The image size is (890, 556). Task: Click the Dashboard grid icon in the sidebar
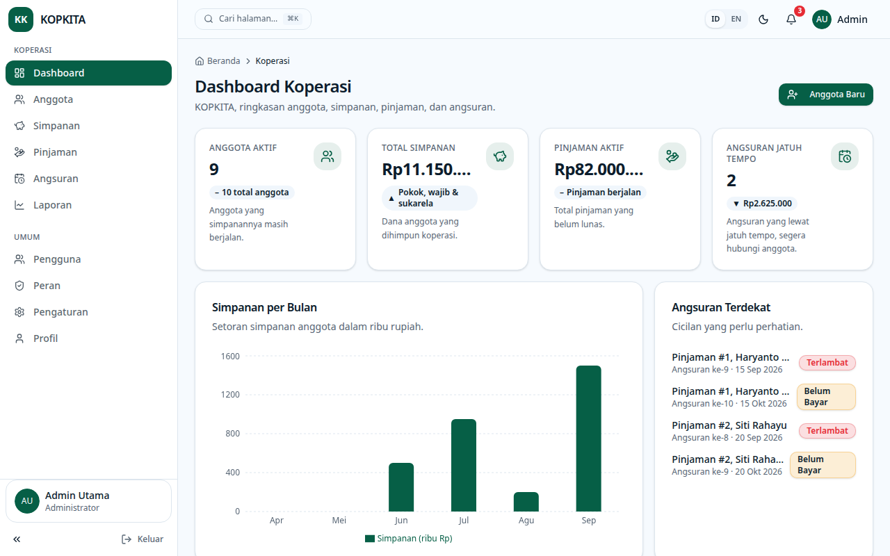(19, 73)
